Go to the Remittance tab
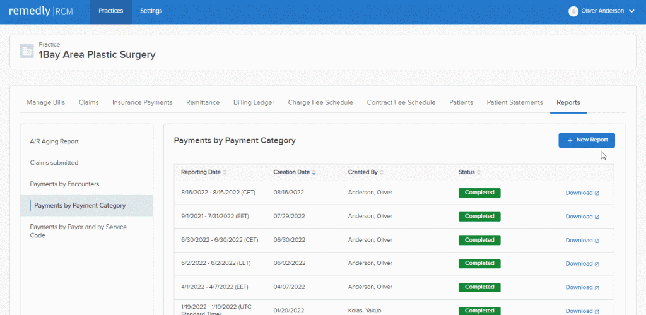 pos(203,102)
